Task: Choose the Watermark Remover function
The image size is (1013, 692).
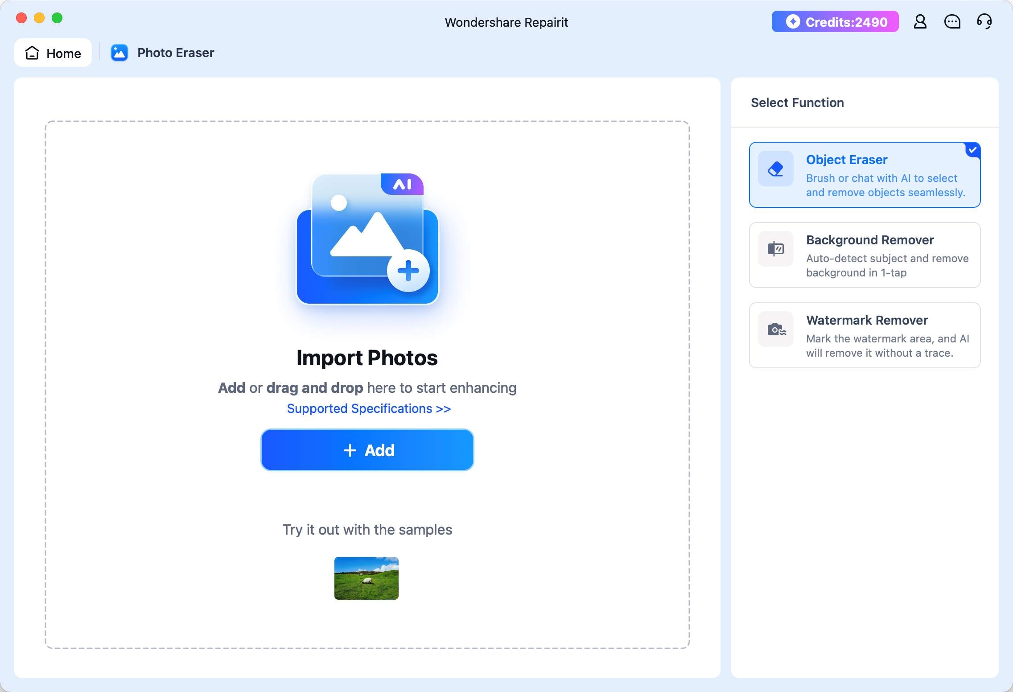Action: [x=865, y=335]
